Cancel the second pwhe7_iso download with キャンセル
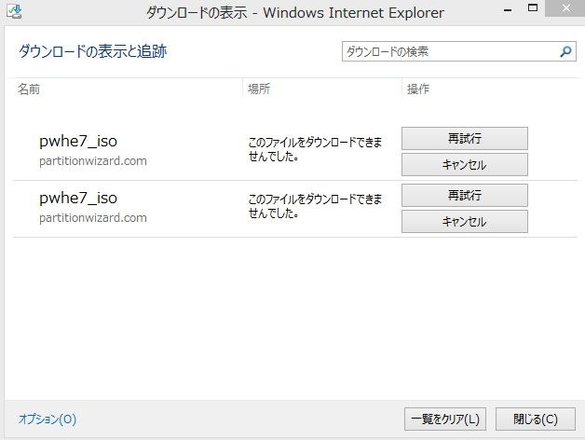Screen dimensions: 585x440 point(465,222)
